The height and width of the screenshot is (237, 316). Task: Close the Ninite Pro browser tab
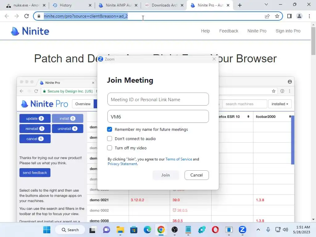coord(228,5)
